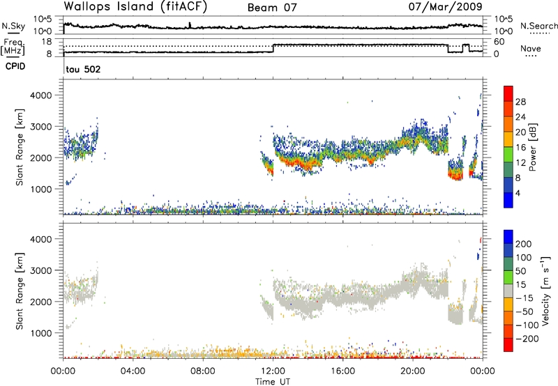This screenshot has height=386, width=558.
Task: Click '3000' range tick on power panel
Action: (x=41, y=127)
